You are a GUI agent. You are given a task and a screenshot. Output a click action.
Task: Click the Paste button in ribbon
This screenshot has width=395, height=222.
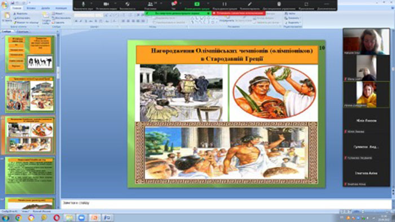coord(7,17)
